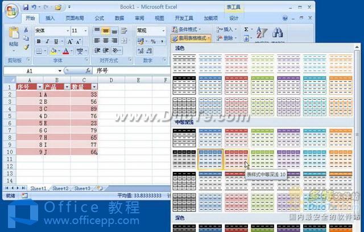This screenshot has width=364, height=232.
Task: Apply percent style
Action: tap(153, 41)
